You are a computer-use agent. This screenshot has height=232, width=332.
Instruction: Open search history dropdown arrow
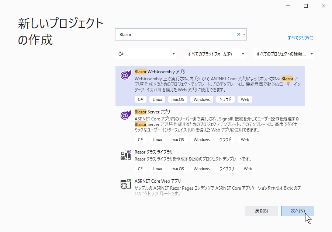pos(244,34)
